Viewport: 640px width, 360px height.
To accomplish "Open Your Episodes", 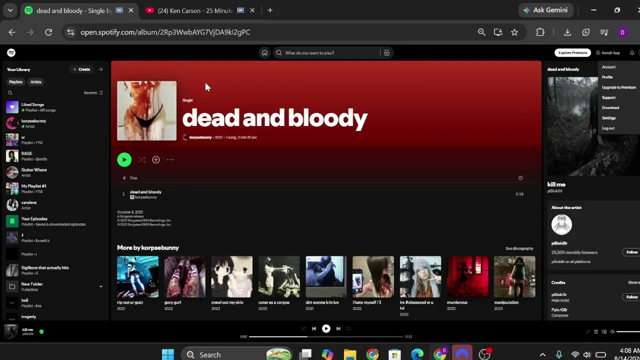I will point(55,221).
